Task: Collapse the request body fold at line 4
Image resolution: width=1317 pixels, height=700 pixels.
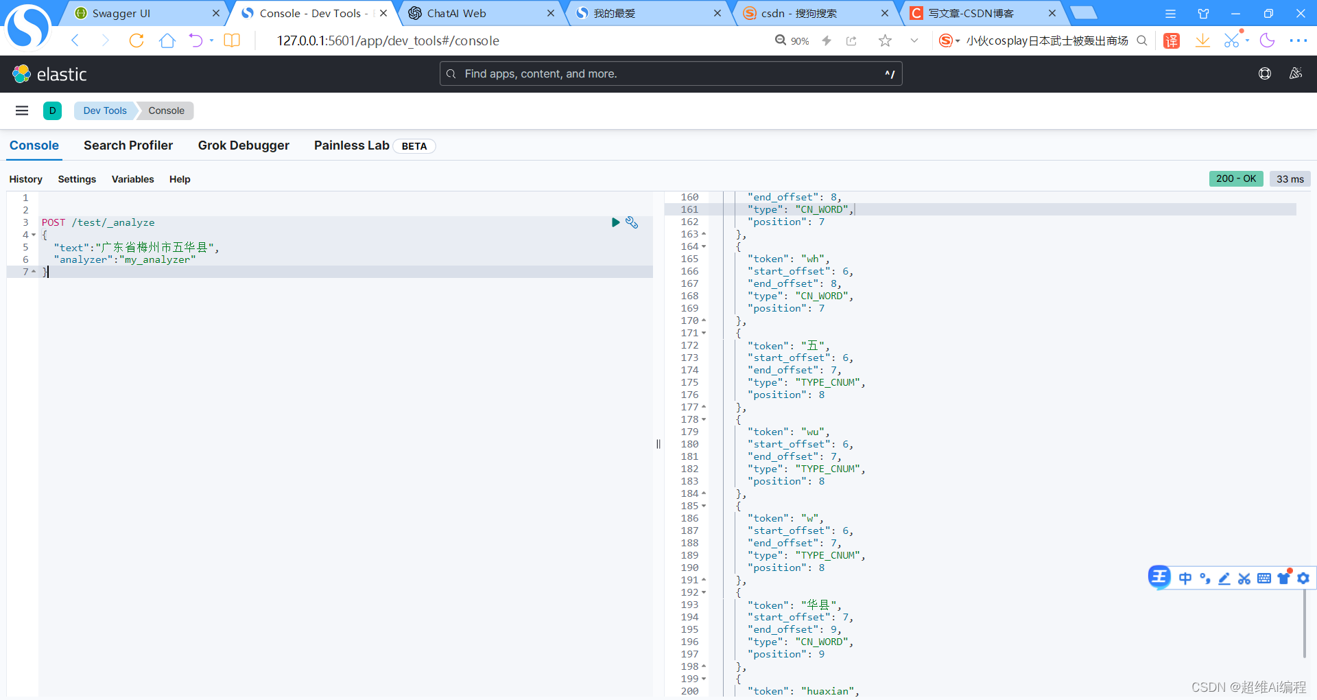Action: pyautogui.click(x=34, y=235)
